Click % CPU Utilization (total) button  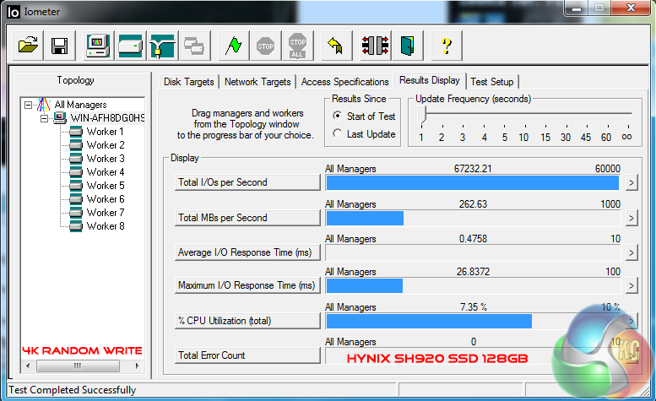click(247, 321)
